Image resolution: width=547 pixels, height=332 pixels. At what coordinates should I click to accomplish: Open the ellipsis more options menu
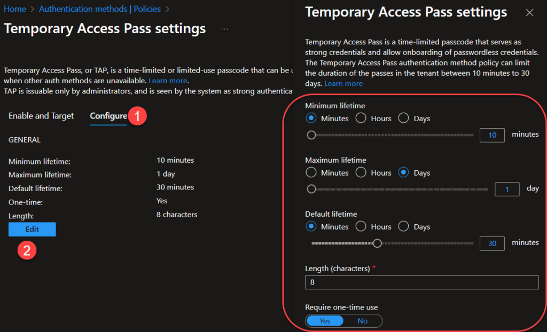pos(225,29)
